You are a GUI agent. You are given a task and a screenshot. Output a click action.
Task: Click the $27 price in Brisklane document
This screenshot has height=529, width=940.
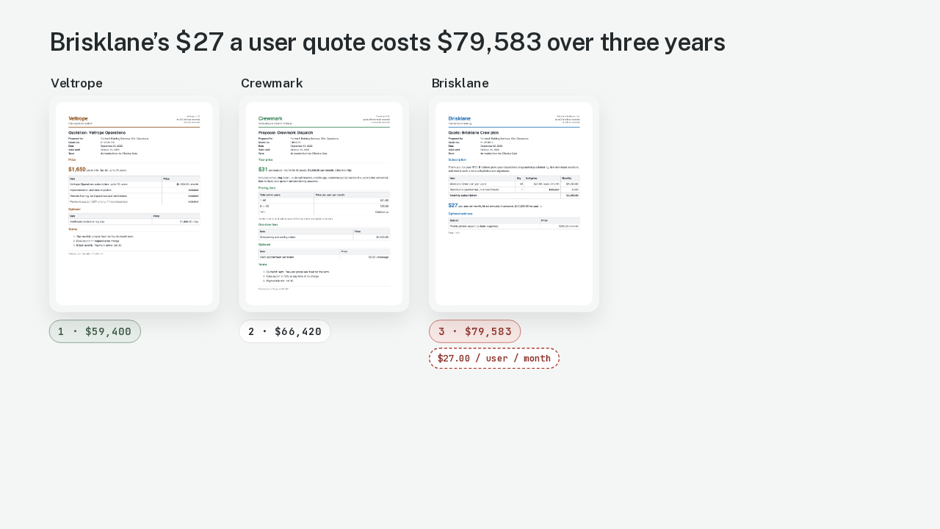click(x=452, y=206)
